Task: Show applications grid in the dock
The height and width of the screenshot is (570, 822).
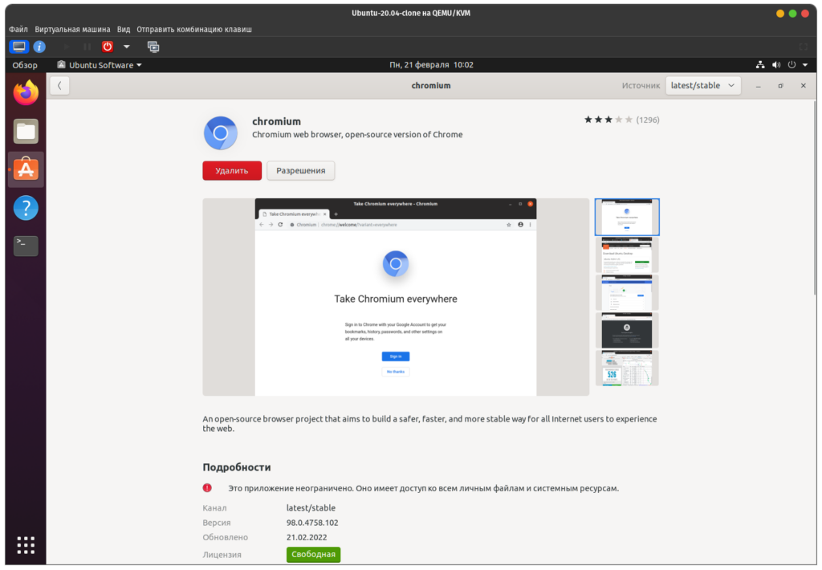Action: 26,544
